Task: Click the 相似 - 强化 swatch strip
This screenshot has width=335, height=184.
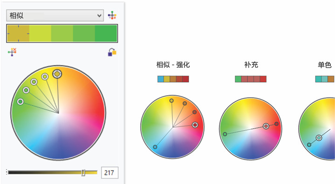Action: pyautogui.click(x=173, y=79)
